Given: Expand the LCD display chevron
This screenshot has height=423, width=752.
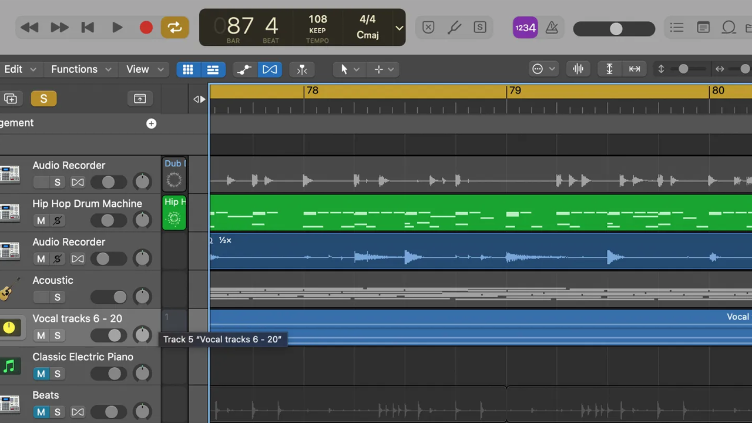Looking at the screenshot, I should 399,28.
